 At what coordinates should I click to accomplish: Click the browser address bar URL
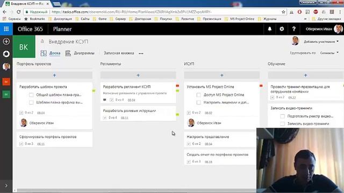pos(132,12)
